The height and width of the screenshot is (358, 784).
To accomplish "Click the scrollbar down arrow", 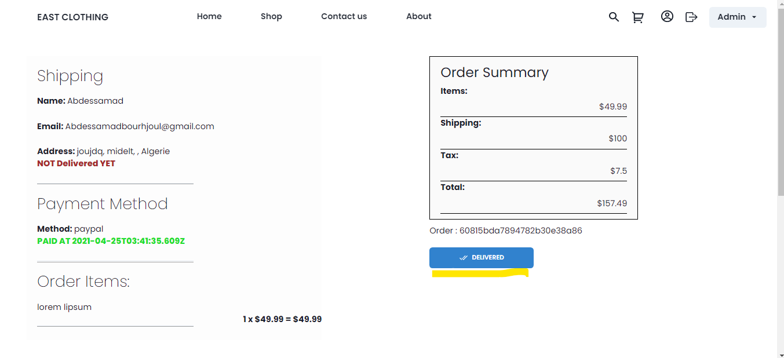I will pos(780,354).
